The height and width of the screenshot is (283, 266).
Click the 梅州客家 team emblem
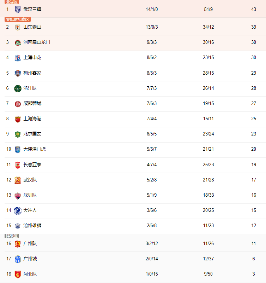click(x=18, y=73)
